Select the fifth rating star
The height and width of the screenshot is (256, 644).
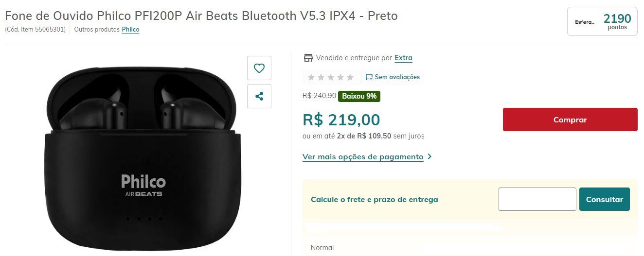click(350, 77)
